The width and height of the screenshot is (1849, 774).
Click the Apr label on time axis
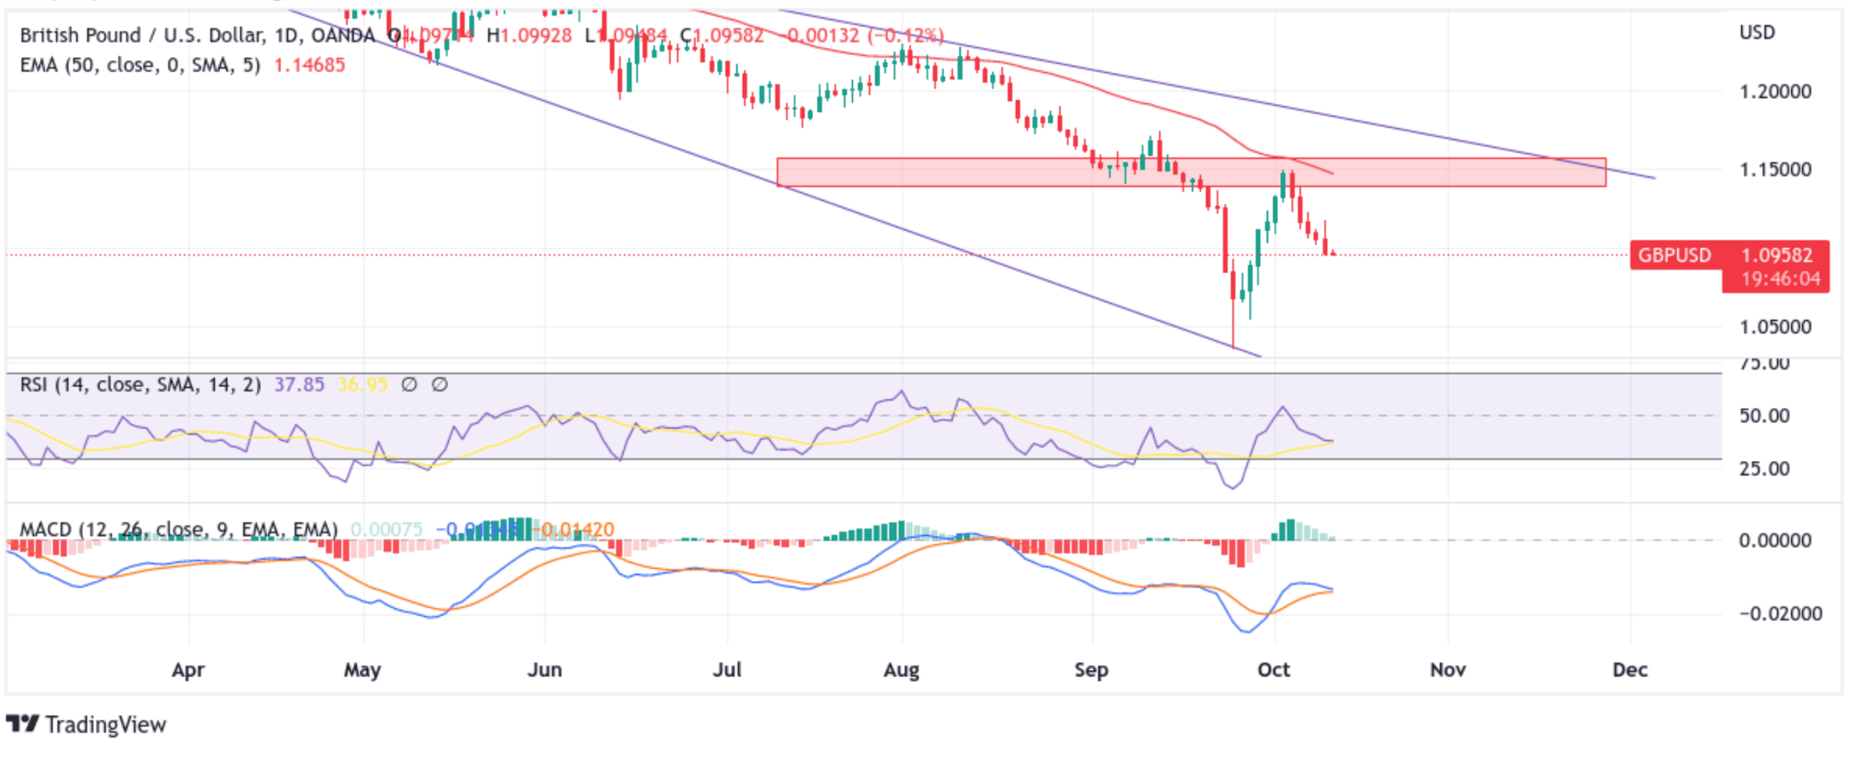click(189, 670)
